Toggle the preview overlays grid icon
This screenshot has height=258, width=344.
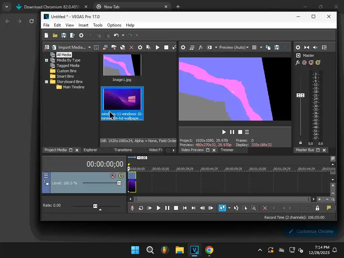(x=254, y=47)
